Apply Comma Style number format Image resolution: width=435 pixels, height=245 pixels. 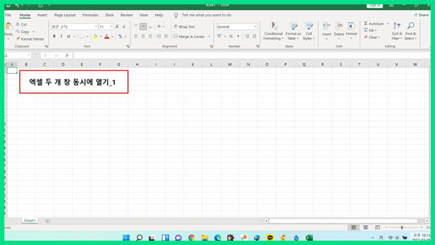click(238, 36)
